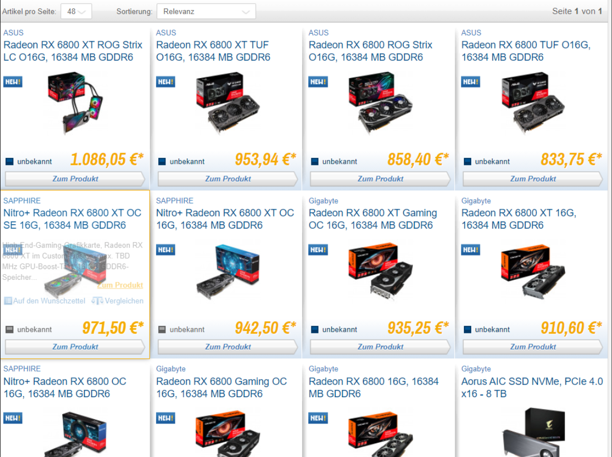Open the Sortierung Relevanz dropdown

click(206, 11)
